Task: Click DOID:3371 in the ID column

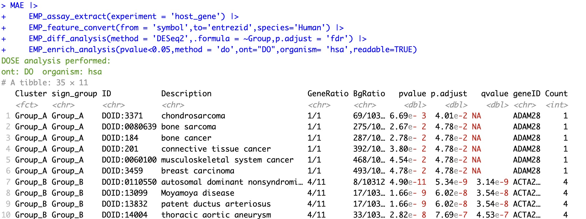Action: pyautogui.click(x=122, y=116)
